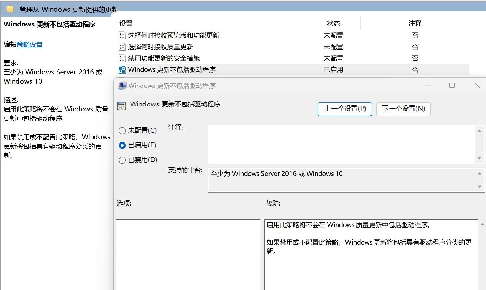The width and height of the screenshot is (486, 290).
Task: Click in the 注释 comment text box
Action: click(x=341, y=145)
